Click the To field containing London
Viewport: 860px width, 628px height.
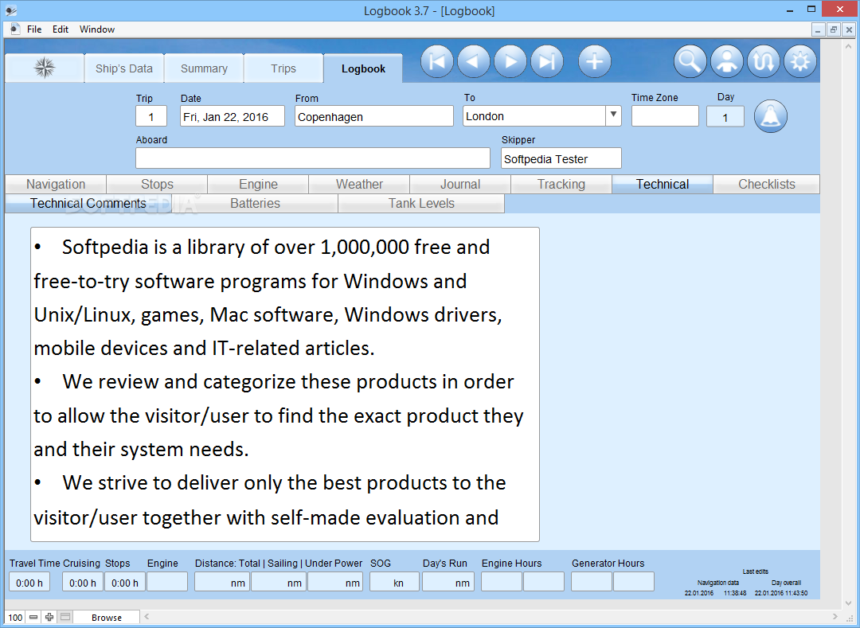pos(534,115)
